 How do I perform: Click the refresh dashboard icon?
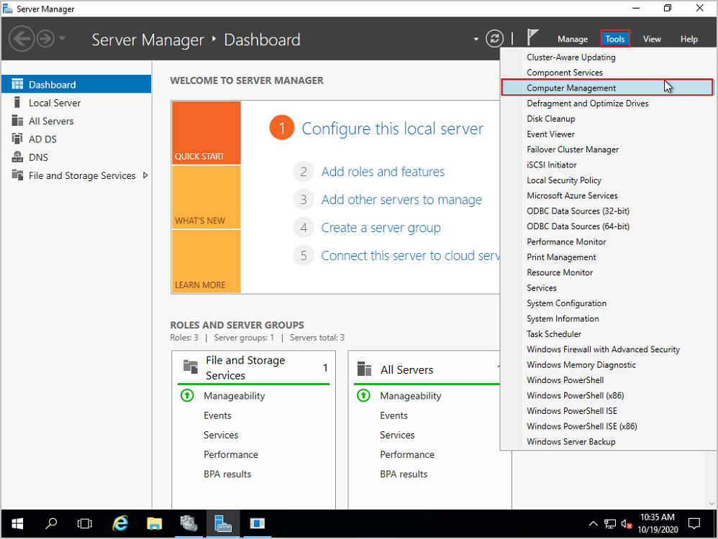click(x=494, y=39)
